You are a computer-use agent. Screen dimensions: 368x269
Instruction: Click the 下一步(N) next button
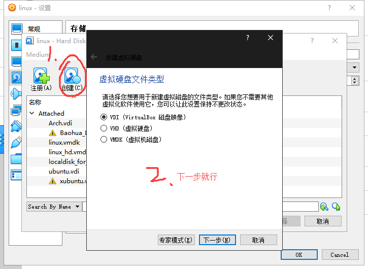(217, 240)
